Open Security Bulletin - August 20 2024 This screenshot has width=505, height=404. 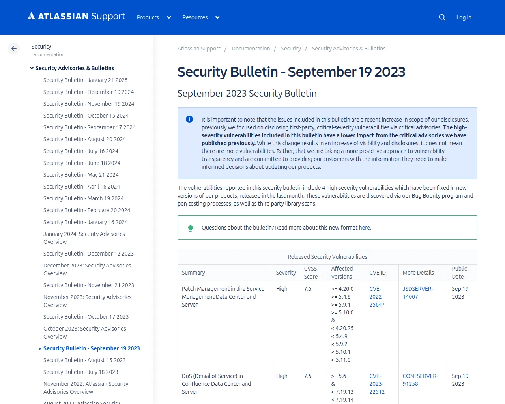(x=84, y=139)
